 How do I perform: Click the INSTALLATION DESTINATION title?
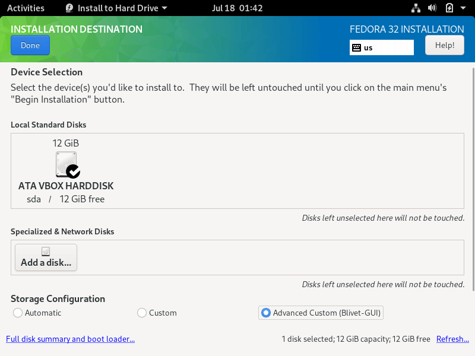point(77,29)
